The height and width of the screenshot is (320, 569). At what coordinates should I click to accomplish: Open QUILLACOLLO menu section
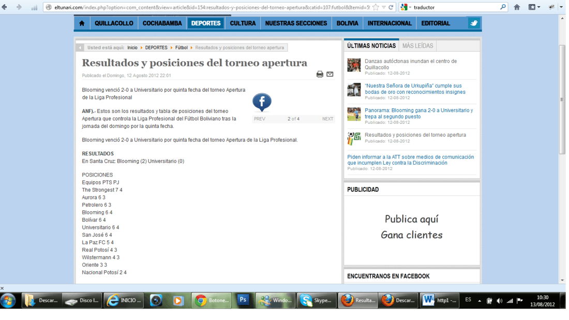pos(114,23)
